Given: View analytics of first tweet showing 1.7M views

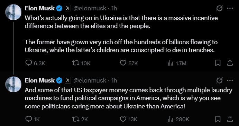Looking at the screenshot, I should click(x=177, y=63).
